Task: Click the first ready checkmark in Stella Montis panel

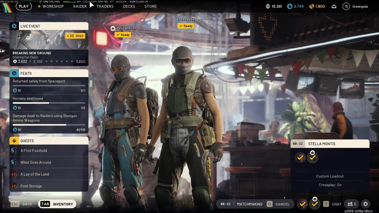Action: (x=300, y=158)
